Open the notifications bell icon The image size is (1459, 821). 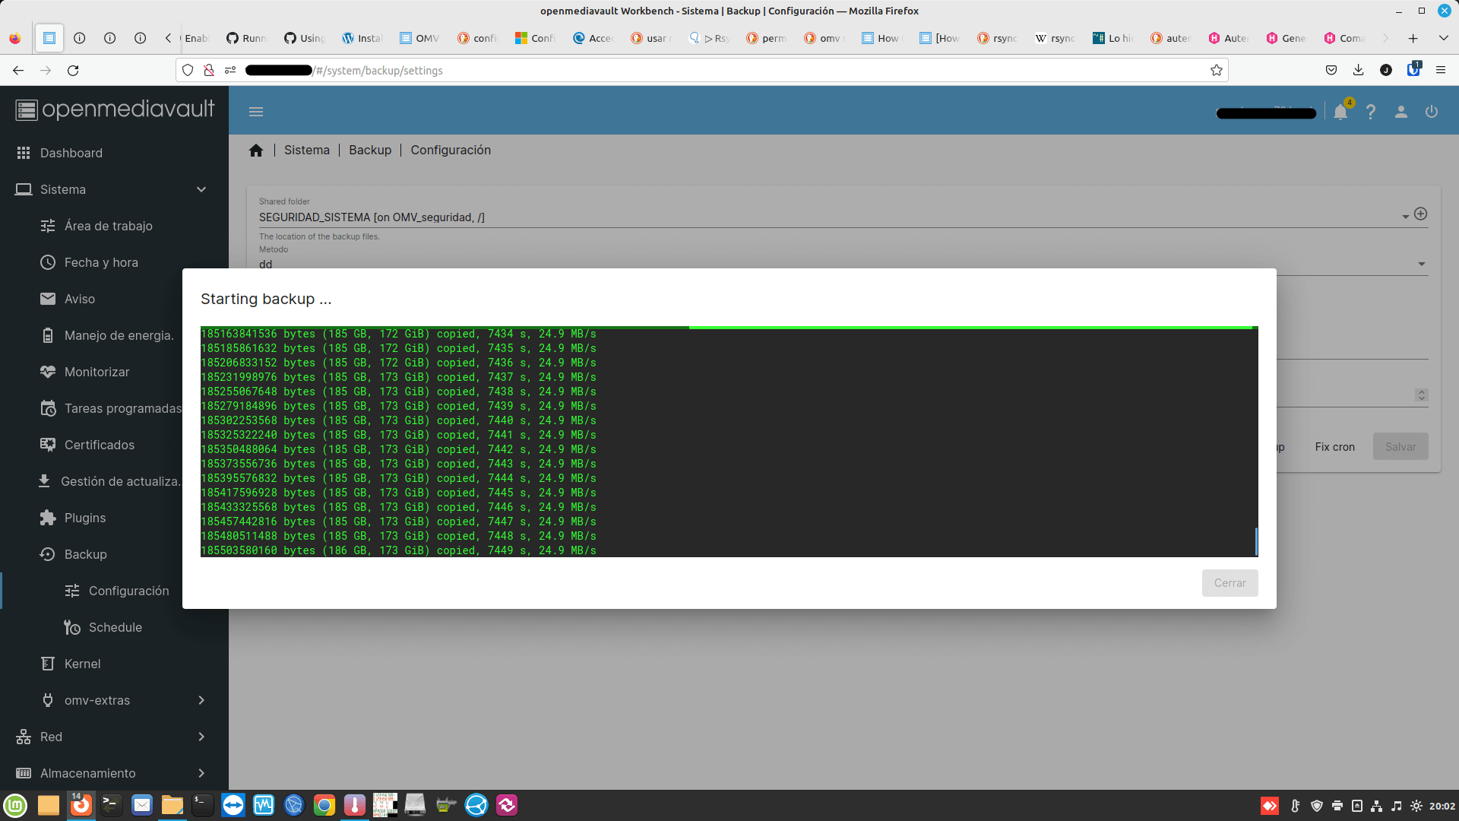click(x=1340, y=112)
